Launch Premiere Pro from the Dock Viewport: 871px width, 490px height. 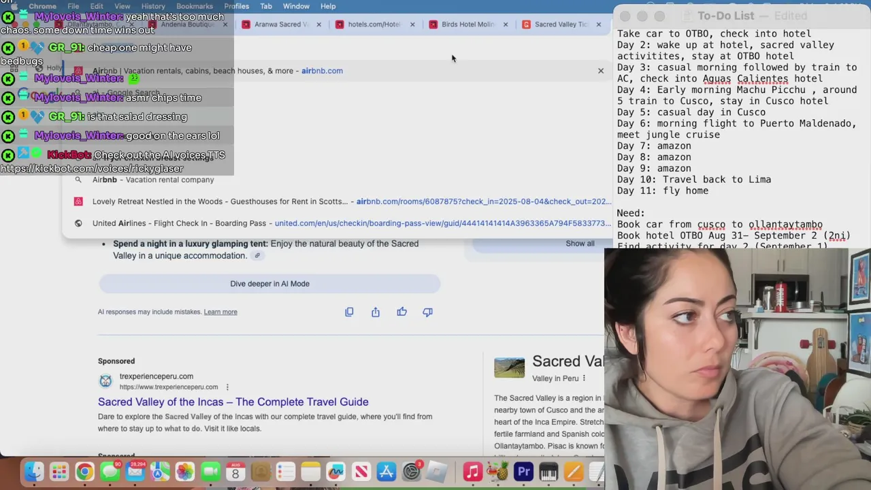[x=523, y=472]
